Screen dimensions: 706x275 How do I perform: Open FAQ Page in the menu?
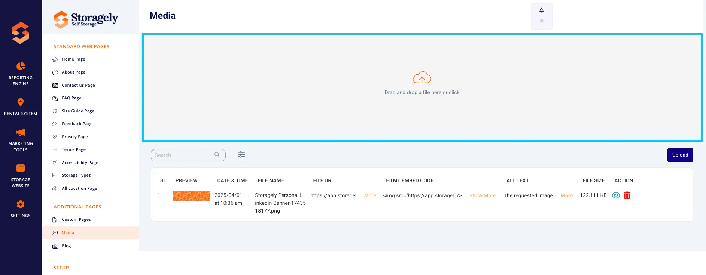[71, 98]
